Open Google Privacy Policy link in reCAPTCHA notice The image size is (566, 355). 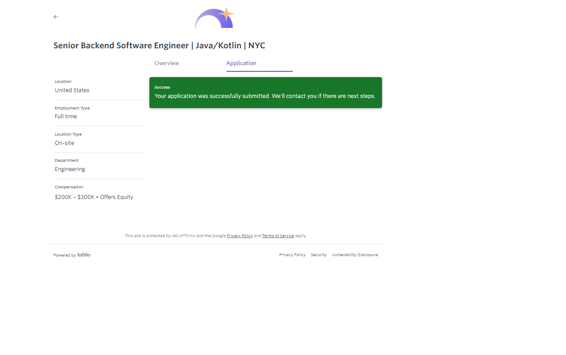coord(239,236)
